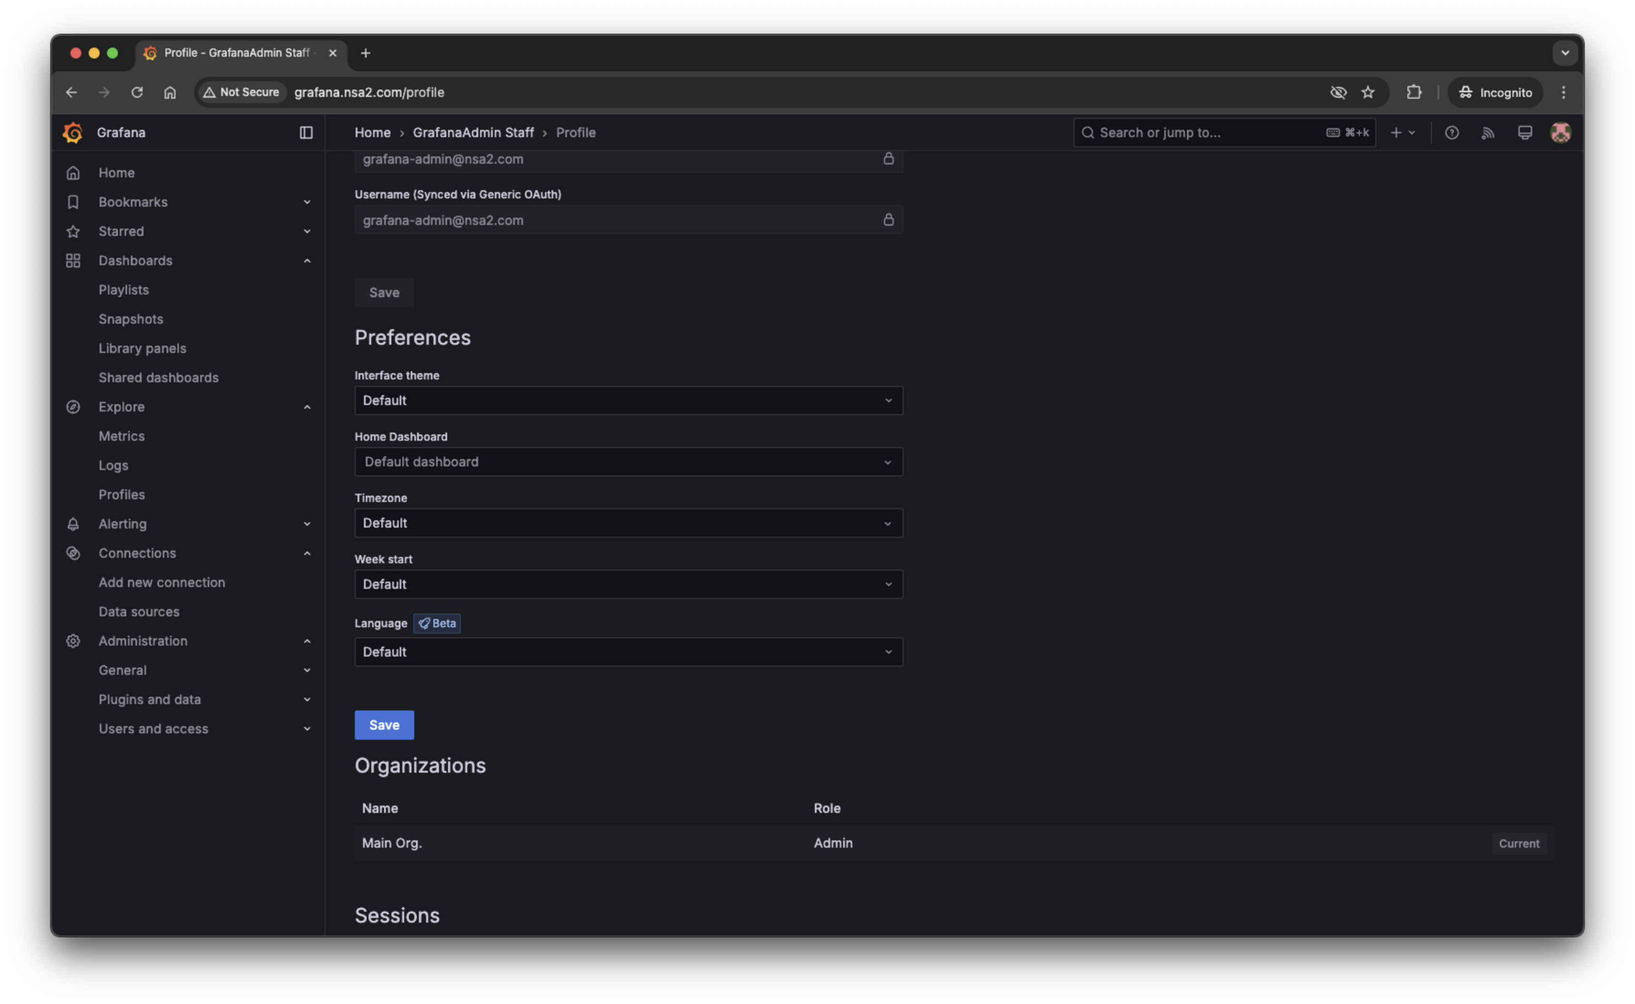This screenshot has width=1635, height=1004.
Task: Click the browser forward arrow
Action: click(x=104, y=92)
